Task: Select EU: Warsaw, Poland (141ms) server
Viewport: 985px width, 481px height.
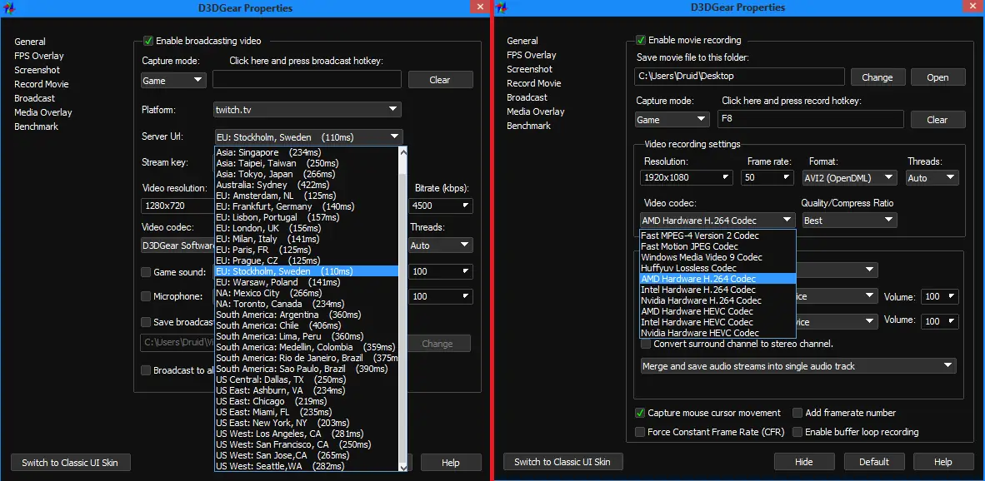Action: (307, 282)
